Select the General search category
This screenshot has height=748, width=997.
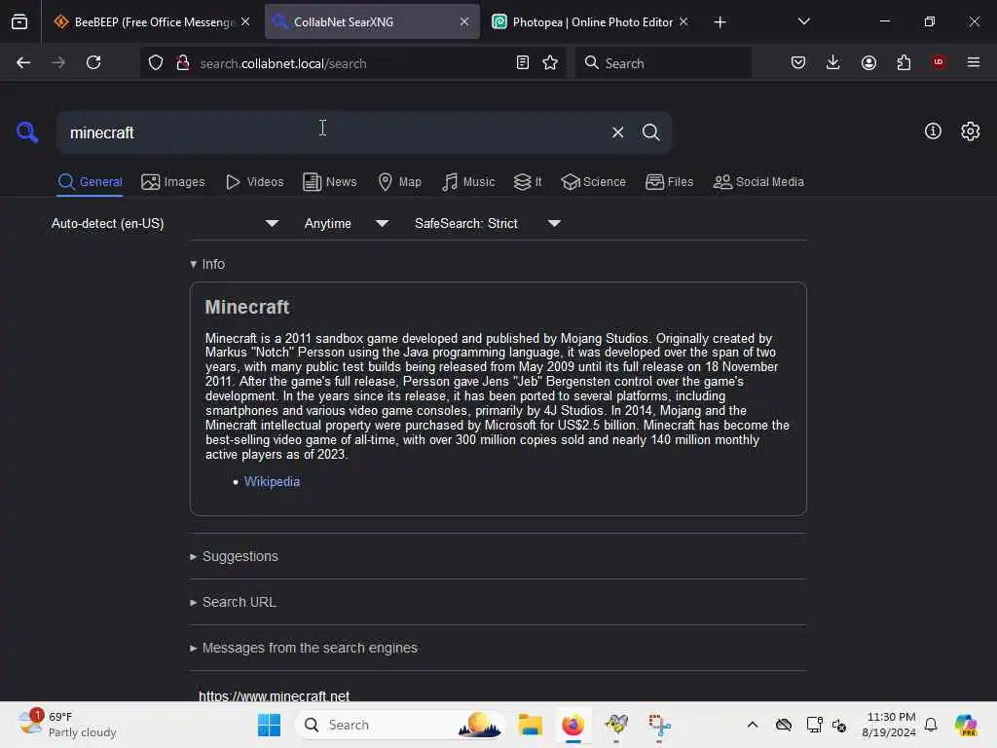pos(90,182)
